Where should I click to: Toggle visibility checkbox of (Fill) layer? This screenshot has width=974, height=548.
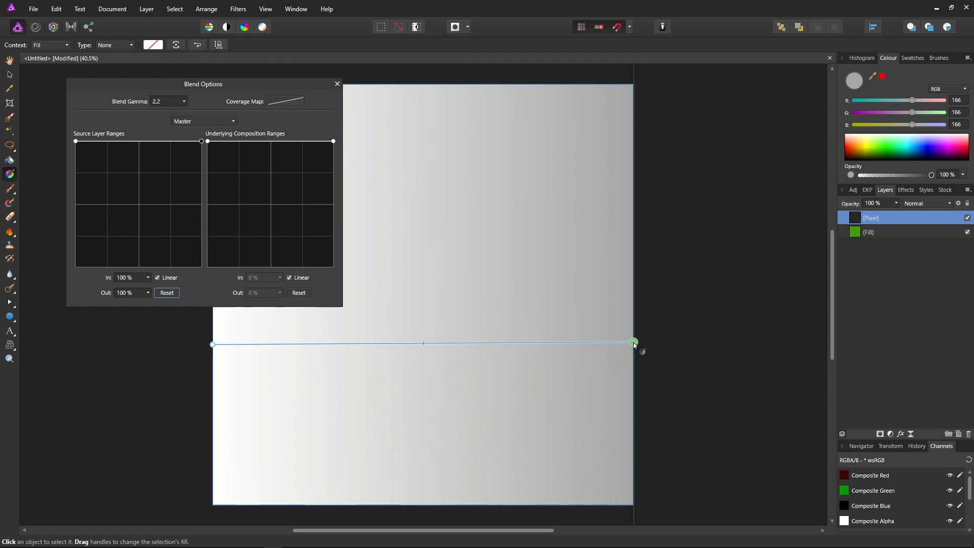967,232
